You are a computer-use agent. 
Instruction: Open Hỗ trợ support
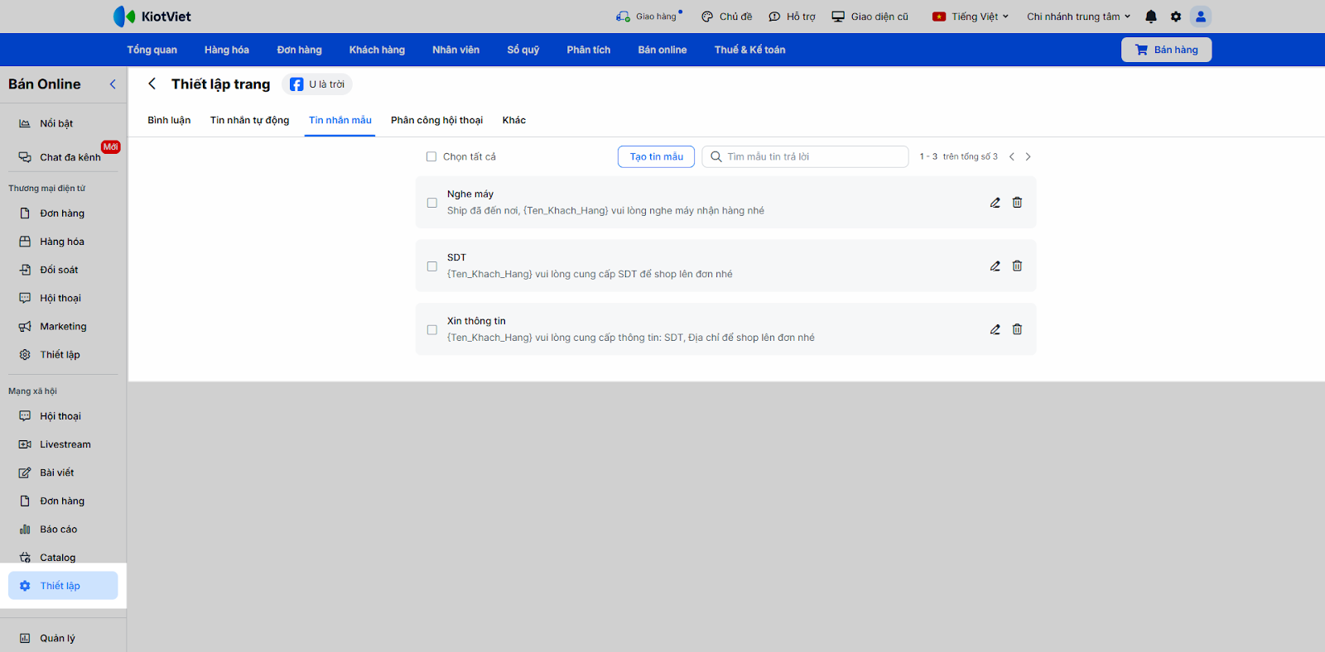pos(793,17)
